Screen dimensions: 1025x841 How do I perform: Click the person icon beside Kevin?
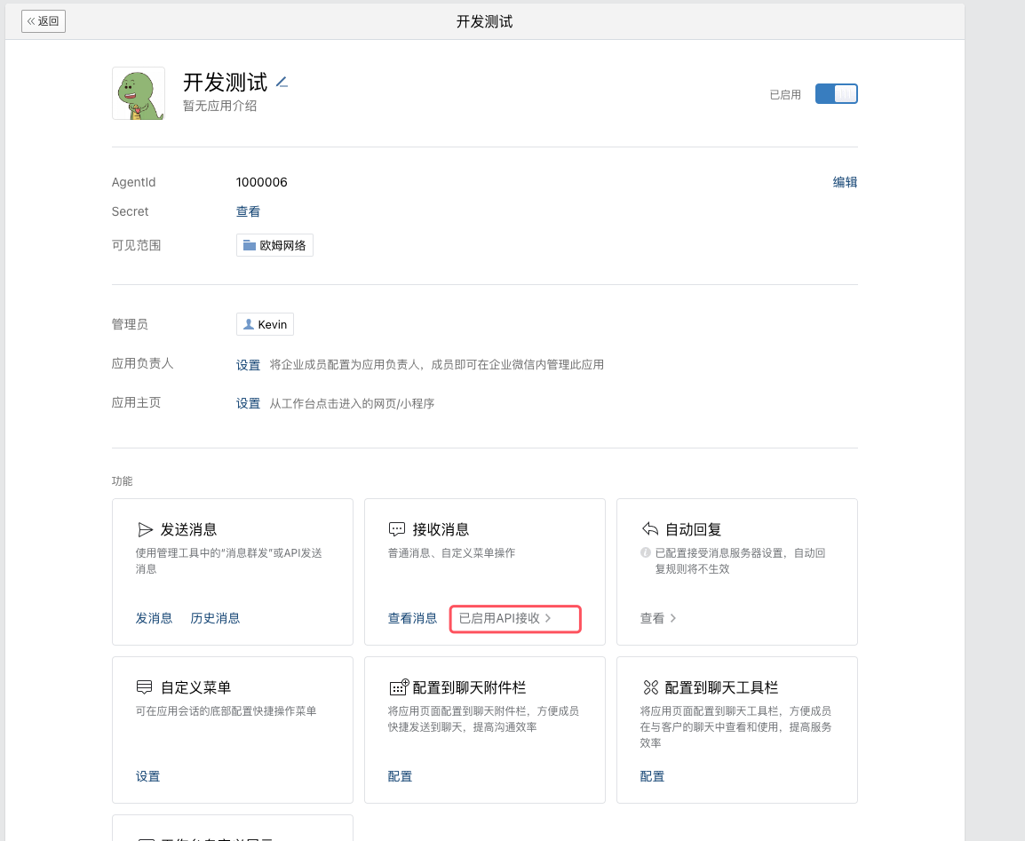point(249,324)
